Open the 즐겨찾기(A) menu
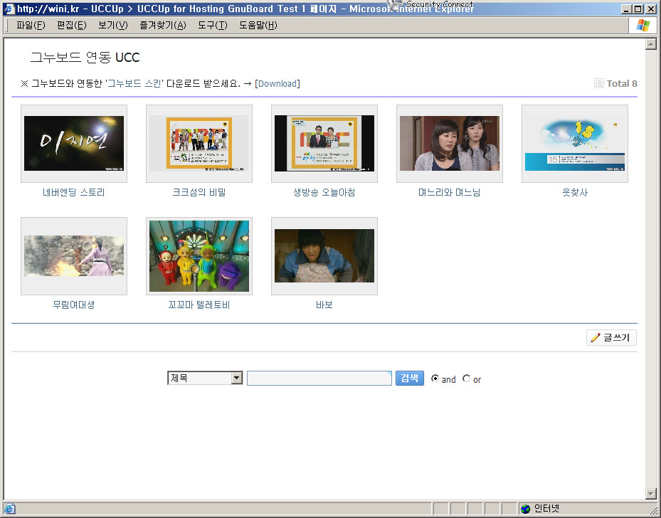This screenshot has width=661, height=518. click(163, 26)
